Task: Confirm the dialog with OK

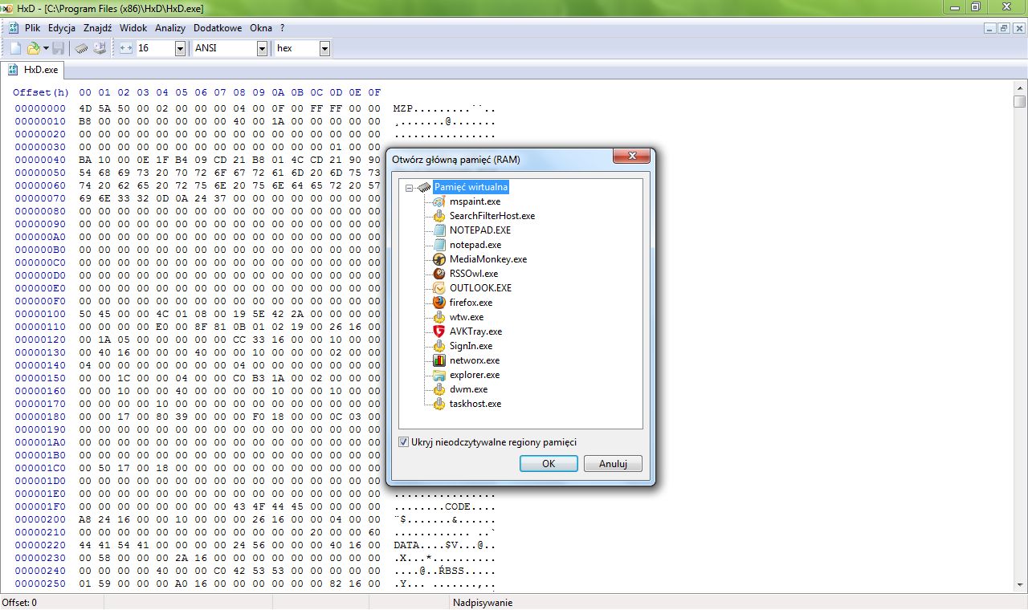Action: coord(549,464)
